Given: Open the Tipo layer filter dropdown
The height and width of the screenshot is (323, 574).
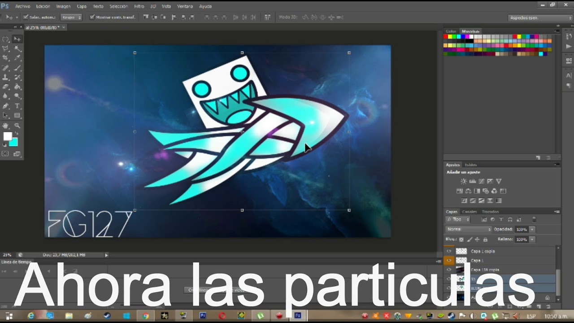Looking at the screenshot, I should coord(458,219).
